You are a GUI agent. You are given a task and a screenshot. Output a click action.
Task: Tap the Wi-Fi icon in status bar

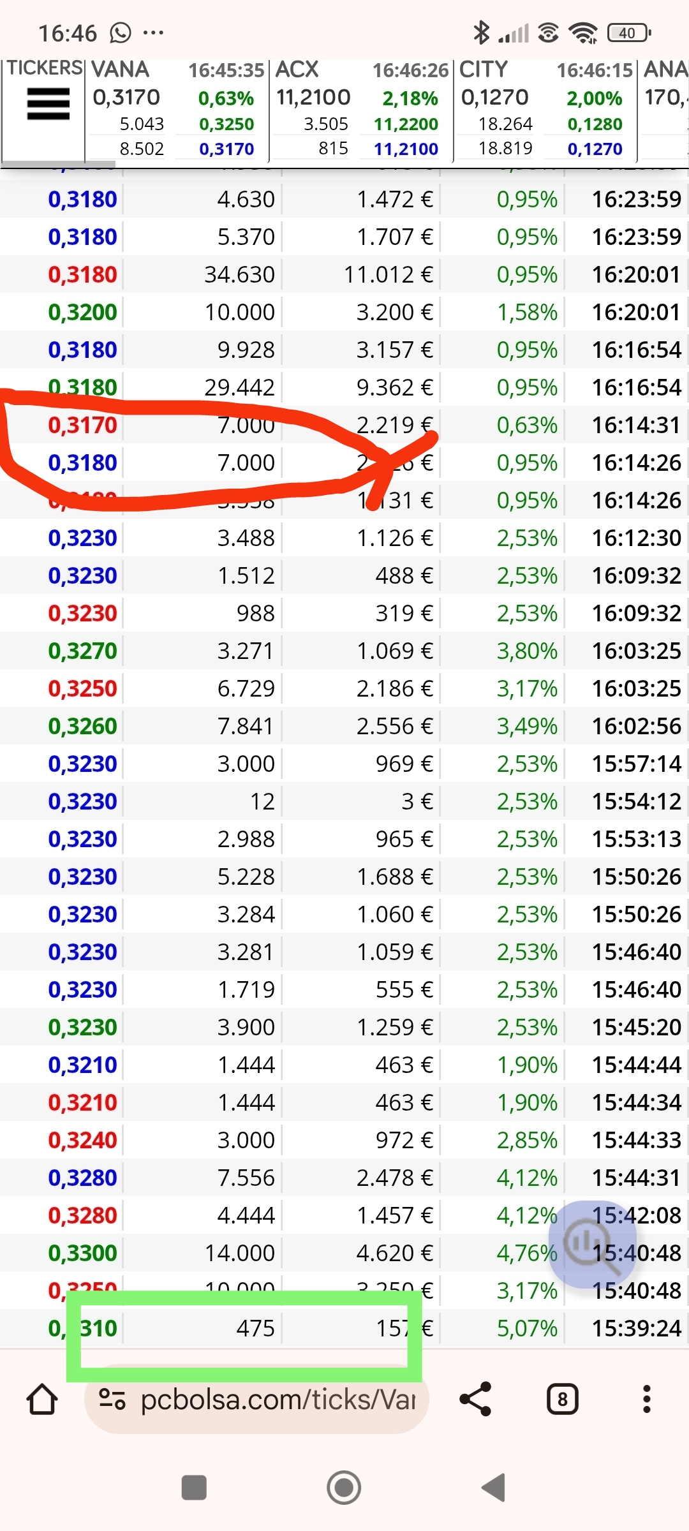click(583, 33)
